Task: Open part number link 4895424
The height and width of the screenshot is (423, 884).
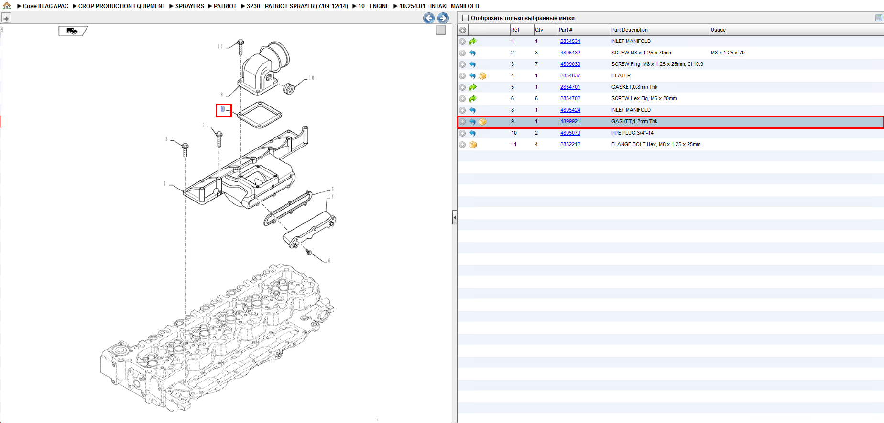Action: pyautogui.click(x=570, y=110)
